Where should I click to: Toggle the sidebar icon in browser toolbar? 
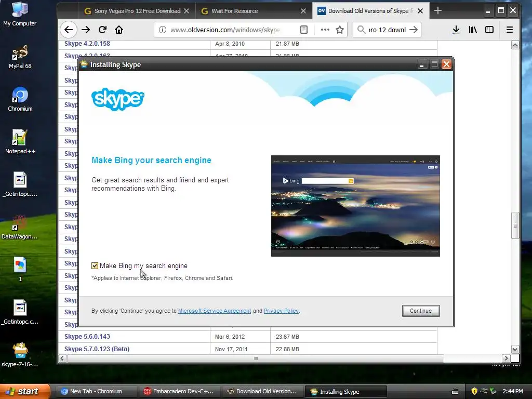point(489,30)
